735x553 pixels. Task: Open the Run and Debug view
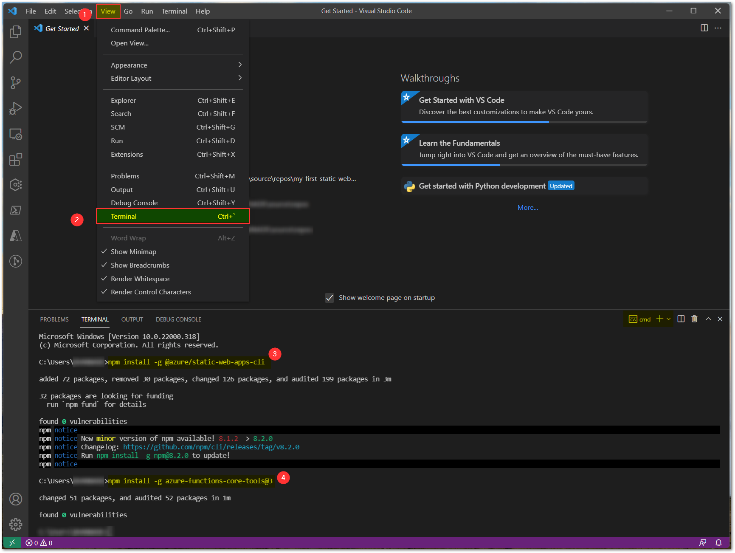[x=15, y=108]
